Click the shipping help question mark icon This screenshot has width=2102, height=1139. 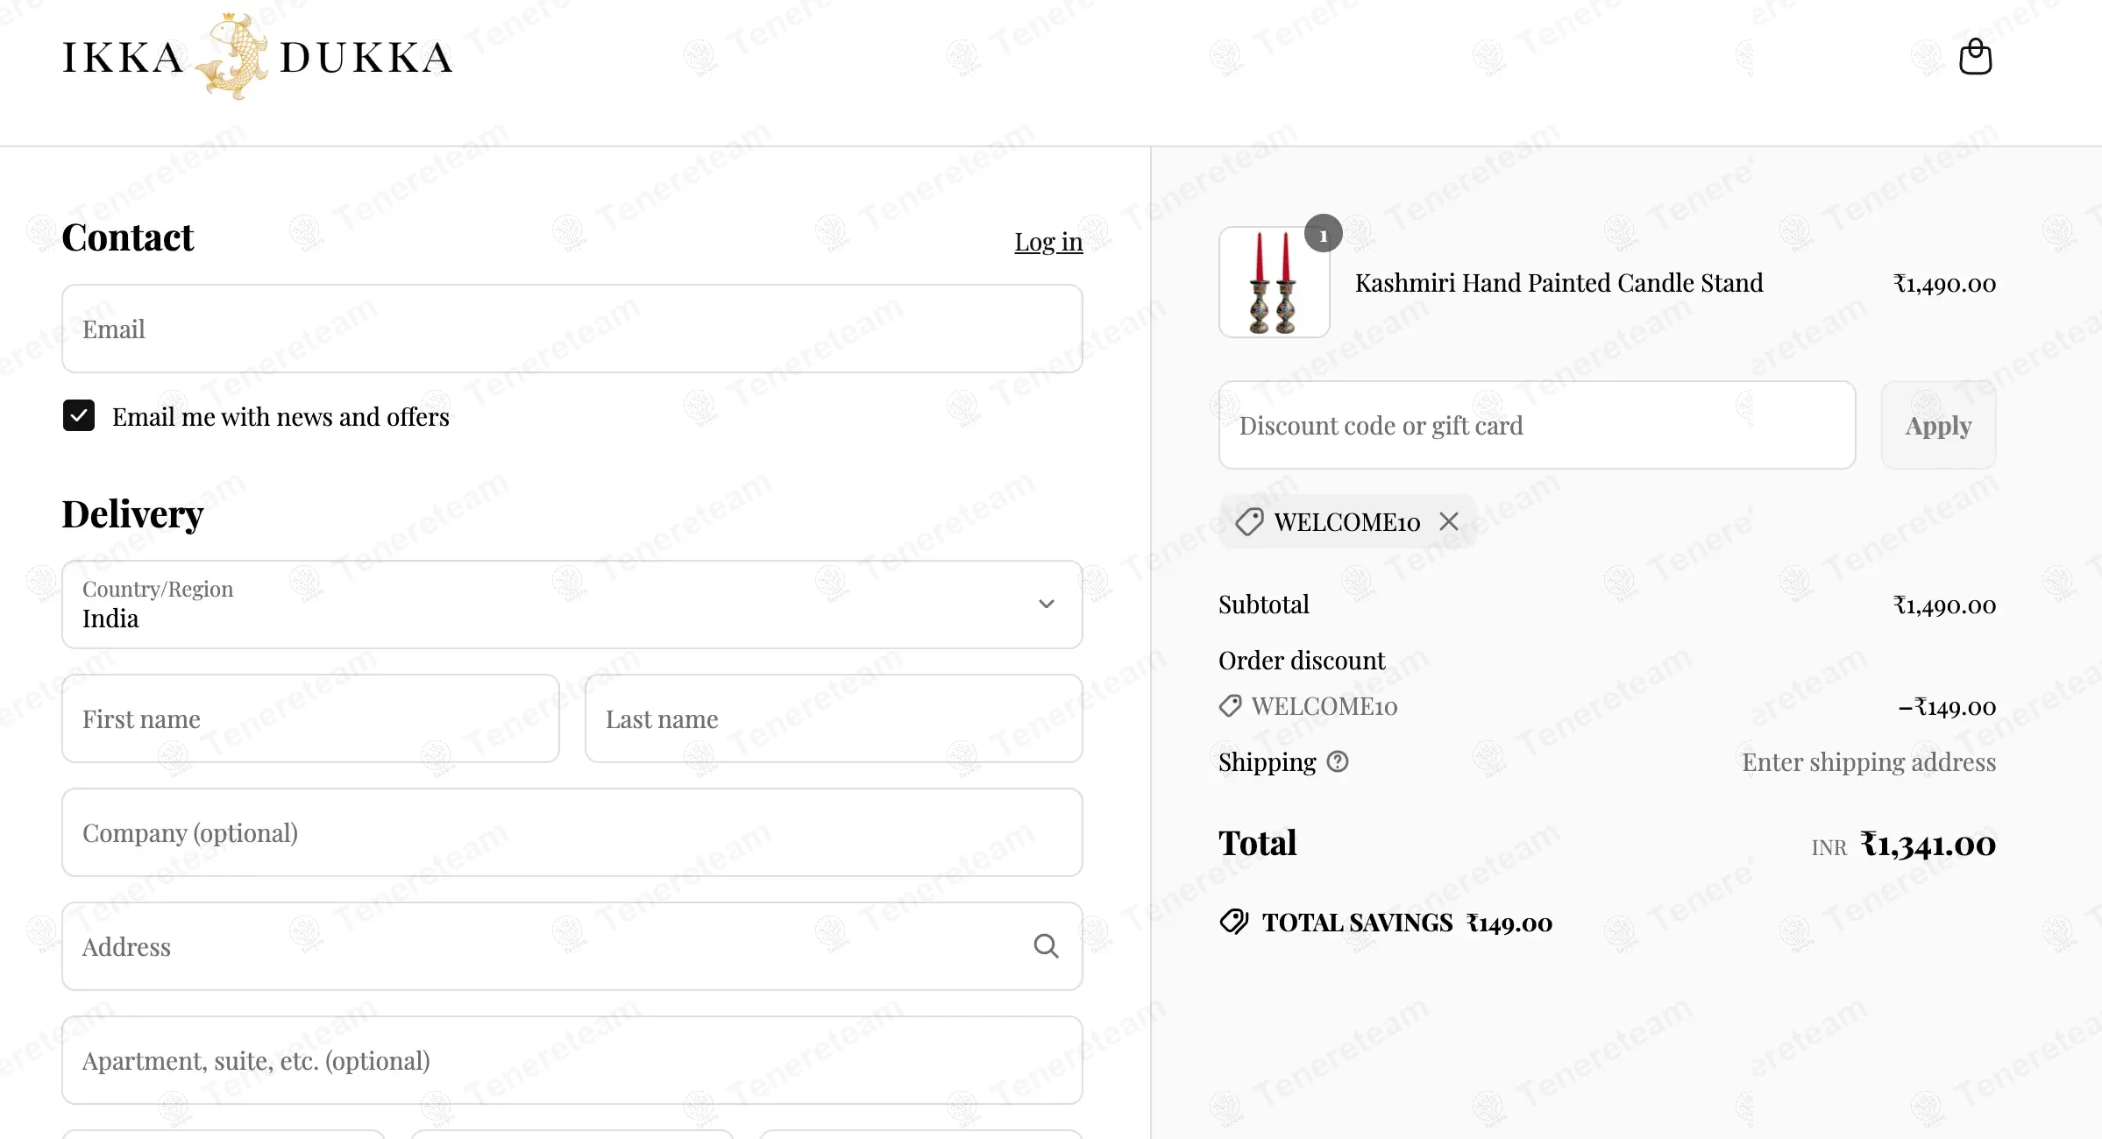click(1338, 762)
